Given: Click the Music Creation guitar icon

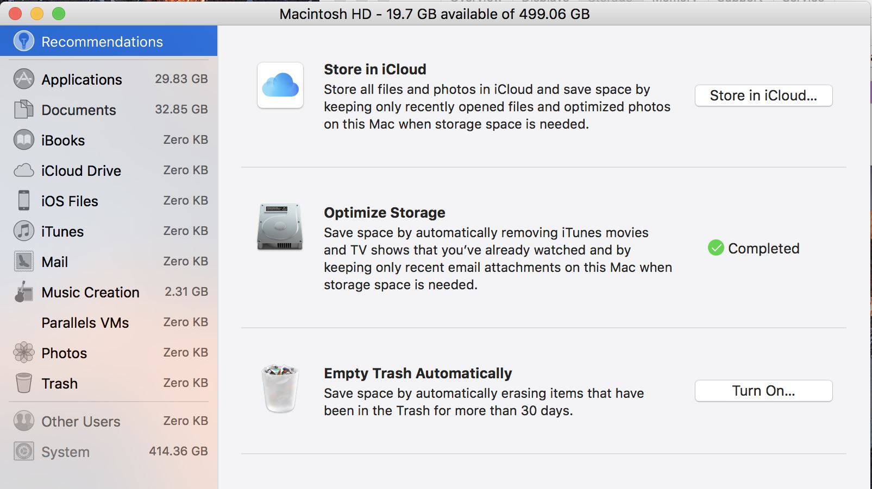Looking at the screenshot, I should (24, 292).
